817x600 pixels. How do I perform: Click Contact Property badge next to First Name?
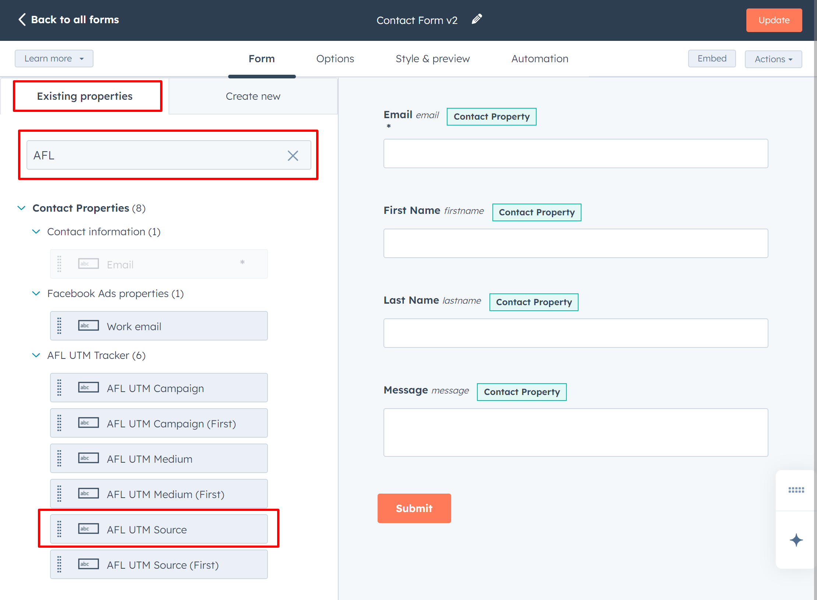point(537,212)
